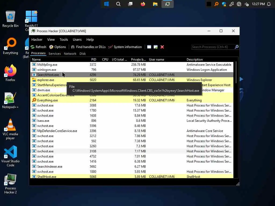Image resolution: width=275 pixels, height=206 pixels.
Task: Click the process list vertical scrollbar
Action: tap(236, 72)
